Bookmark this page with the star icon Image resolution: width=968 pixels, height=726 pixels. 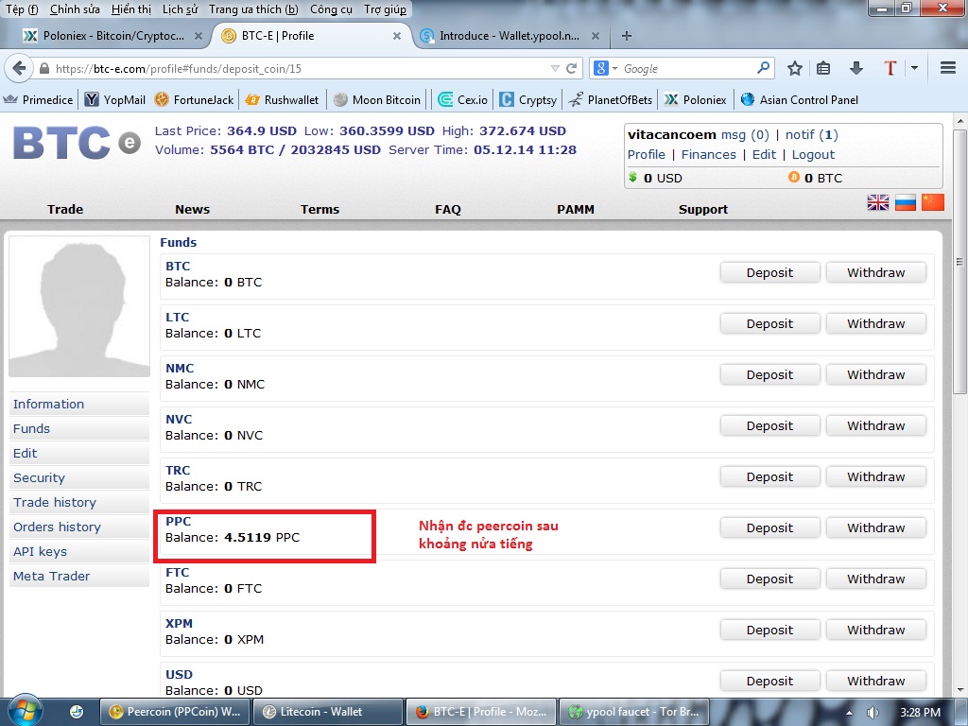[x=794, y=68]
